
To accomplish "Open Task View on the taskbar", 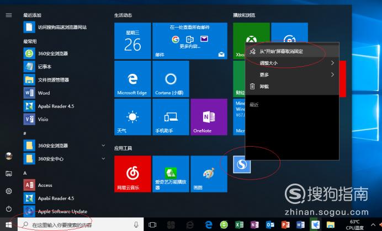I will coord(152,225).
